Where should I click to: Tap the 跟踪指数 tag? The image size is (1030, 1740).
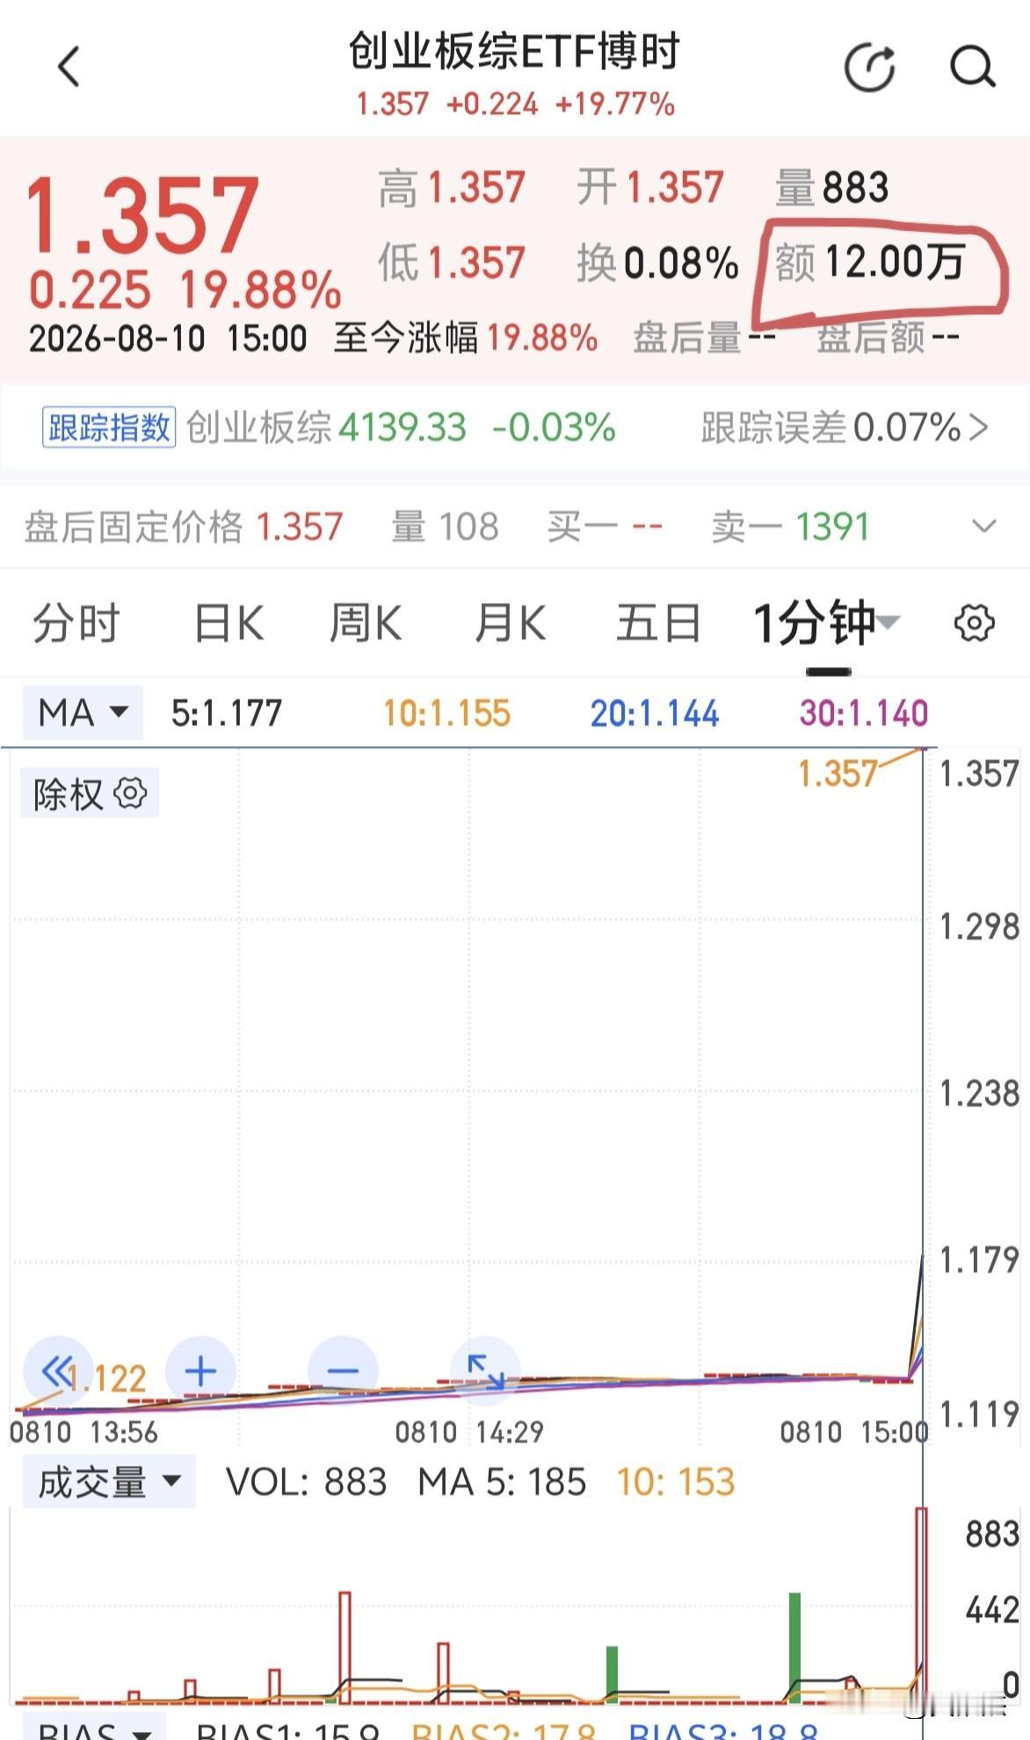109,428
